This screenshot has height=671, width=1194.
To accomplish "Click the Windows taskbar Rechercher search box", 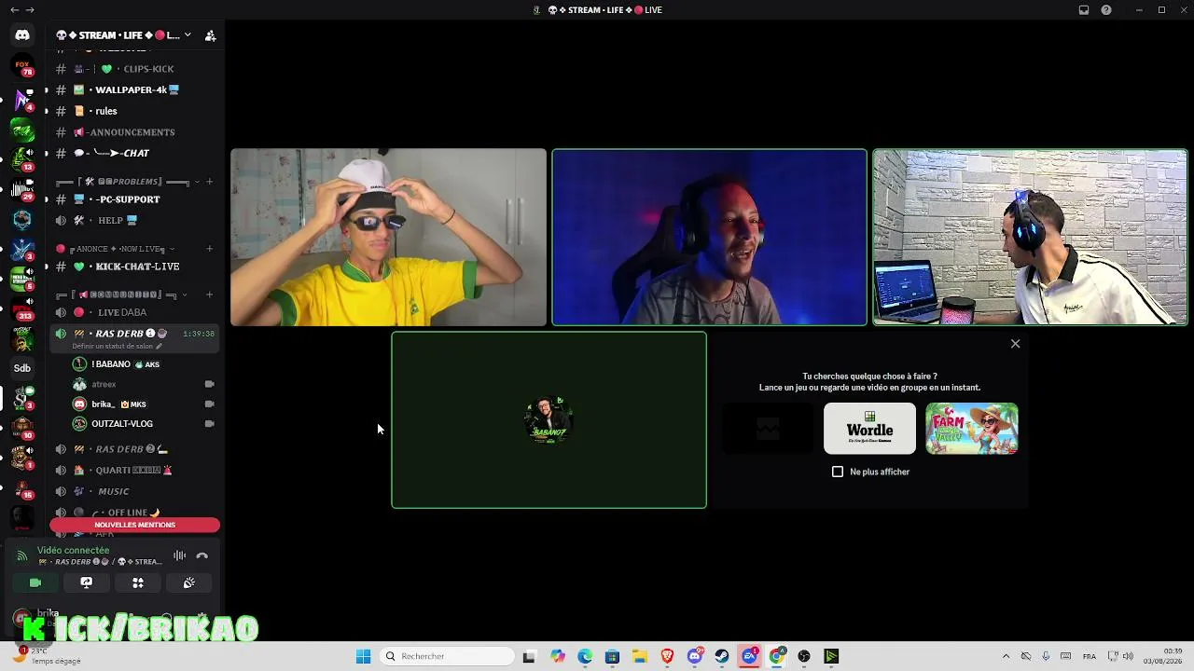I will (x=448, y=656).
